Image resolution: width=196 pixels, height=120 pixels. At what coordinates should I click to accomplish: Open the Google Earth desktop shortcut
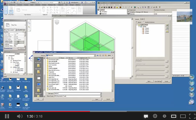(x=2, y=80)
